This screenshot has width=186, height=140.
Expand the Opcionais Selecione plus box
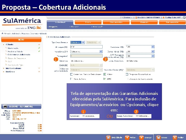pyautogui.click(x=72, y=61)
